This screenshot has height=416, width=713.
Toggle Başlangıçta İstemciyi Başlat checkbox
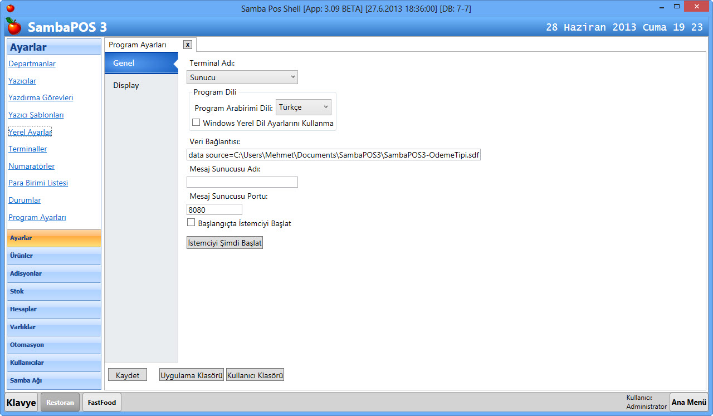191,223
